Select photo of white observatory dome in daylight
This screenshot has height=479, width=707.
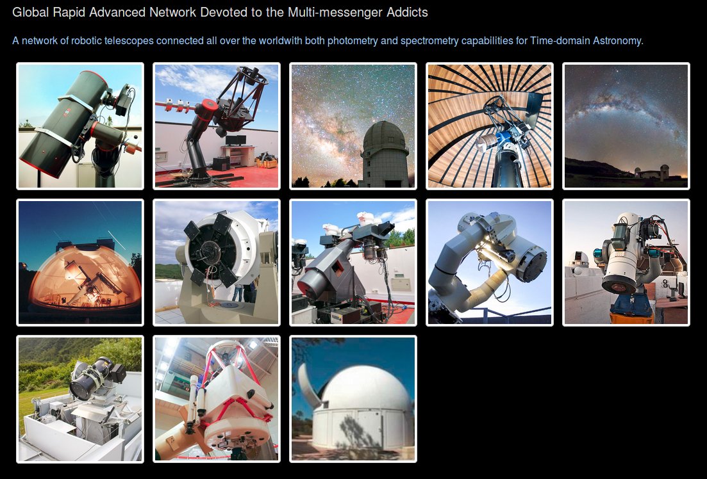(x=353, y=399)
